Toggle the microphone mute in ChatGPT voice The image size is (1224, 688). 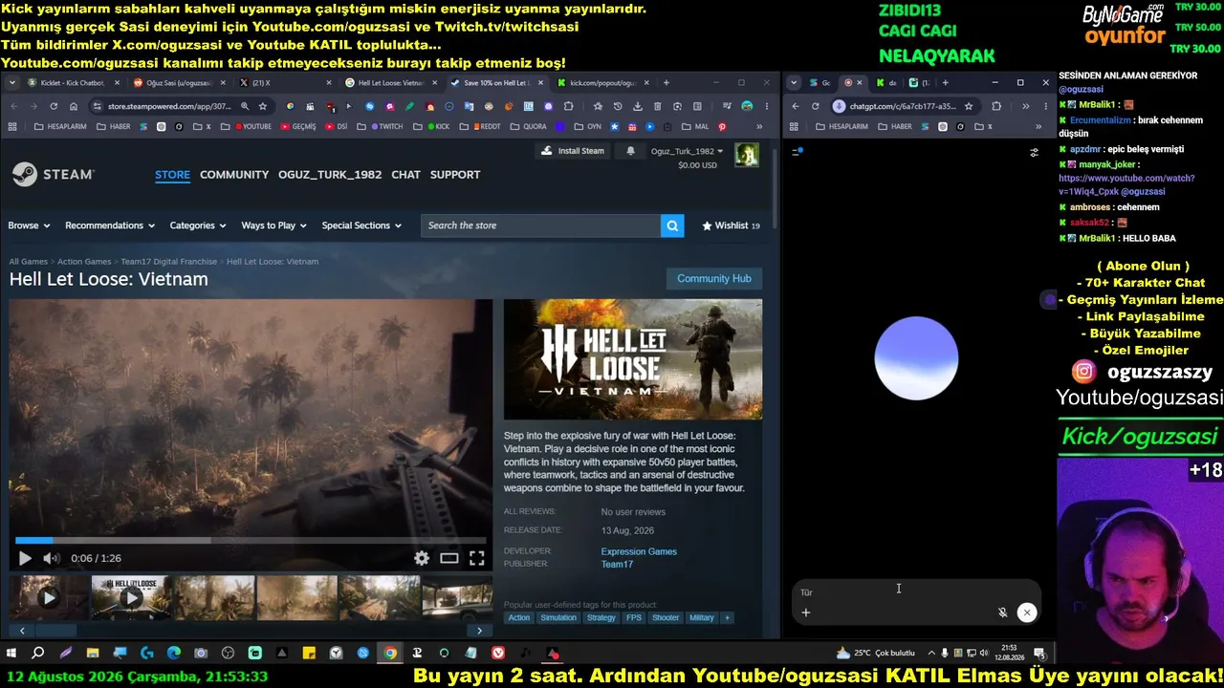(x=1002, y=613)
